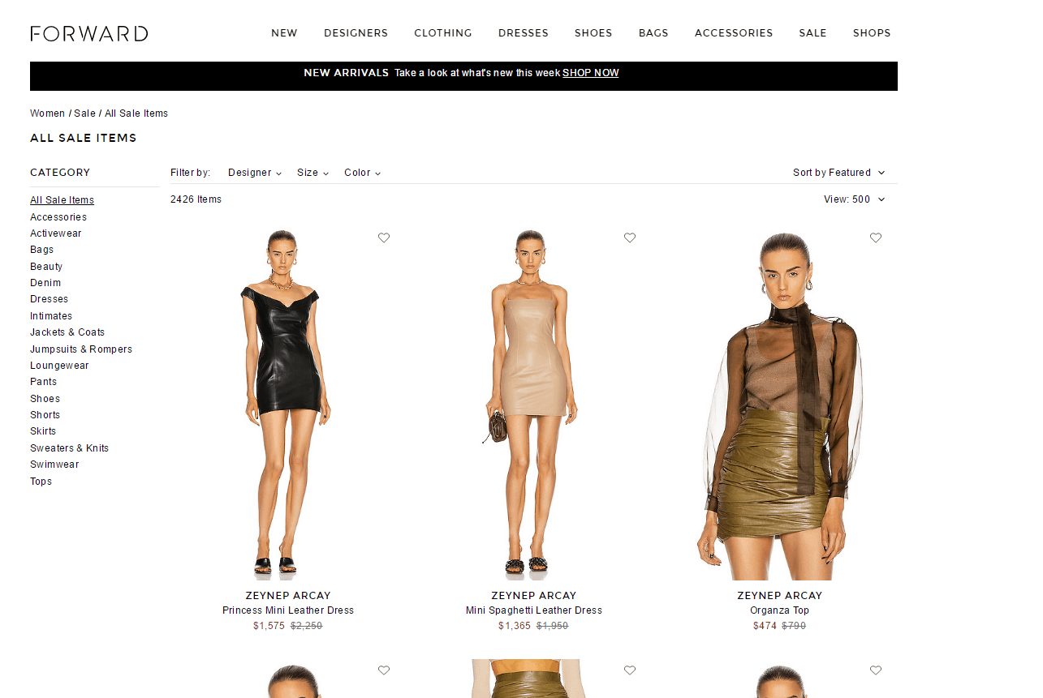The image size is (1043, 698).
Task: Click the ALL SALE ITEMS page heading
Action: (84, 138)
